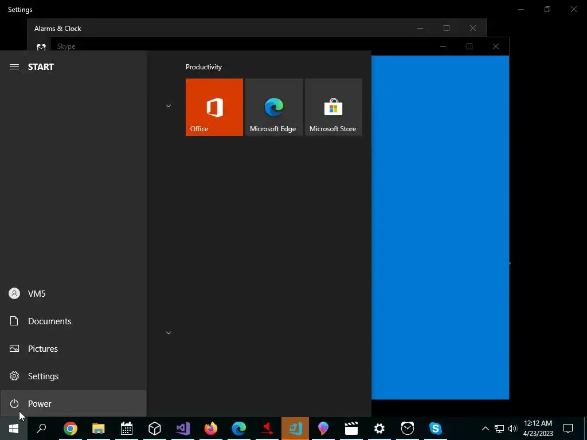Collapse the Start hamburger menu

(x=14, y=66)
